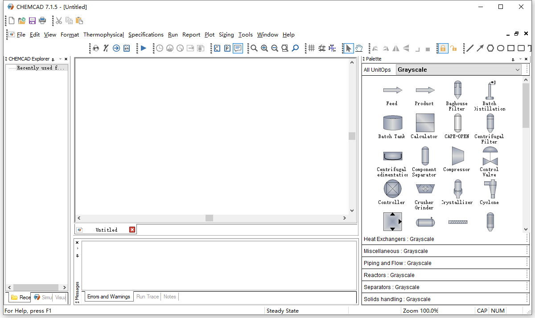Screen dimensions: 535x318
Task: Click the Cut scissors icon
Action: pos(59,20)
